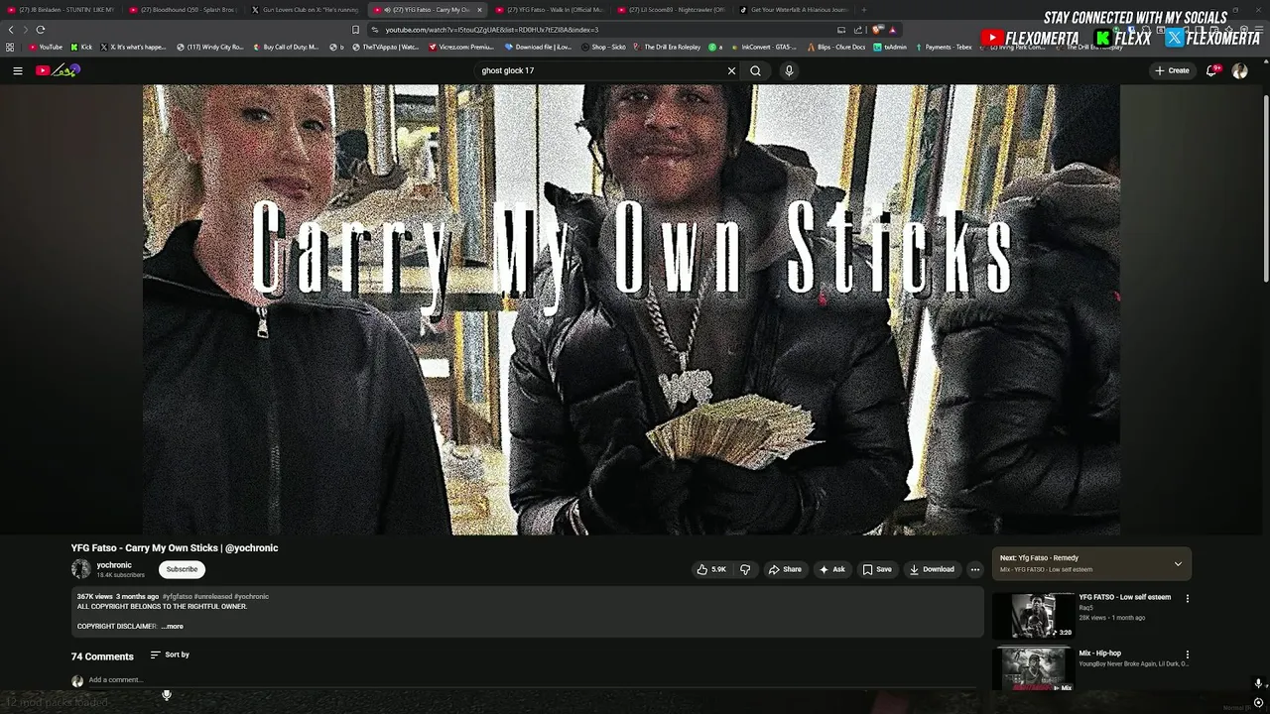Open InkConvert - GTA5 bookmark

click(x=764, y=47)
